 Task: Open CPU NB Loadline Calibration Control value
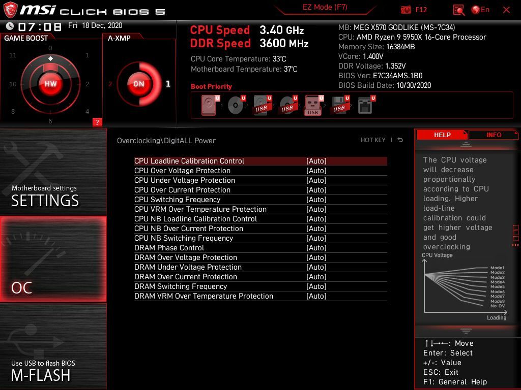tap(316, 219)
